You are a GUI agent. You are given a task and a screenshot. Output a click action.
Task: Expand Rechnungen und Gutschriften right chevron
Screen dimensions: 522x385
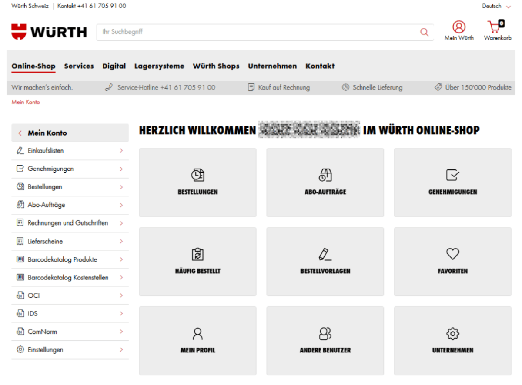[121, 223]
